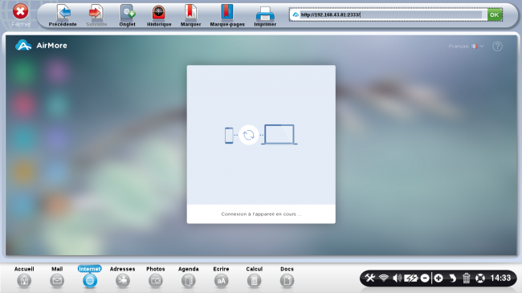
Task: Open Adresses contacts tab
Action: tap(123, 277)
